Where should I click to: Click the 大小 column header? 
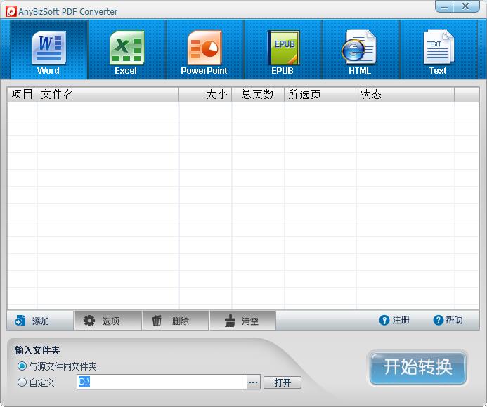205,94
